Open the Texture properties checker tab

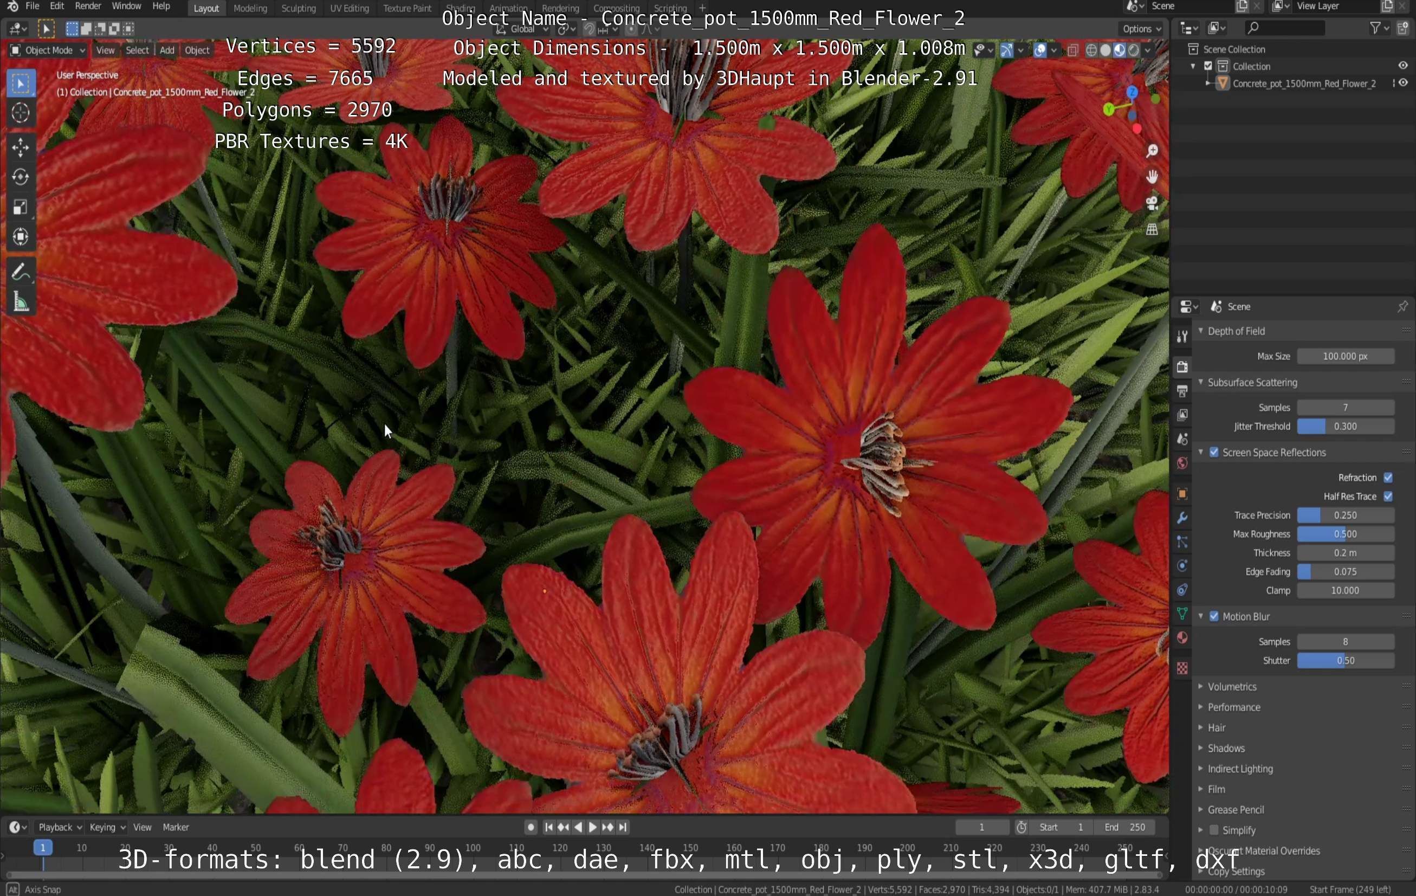pyautogui.click(x=1182, y=668)
